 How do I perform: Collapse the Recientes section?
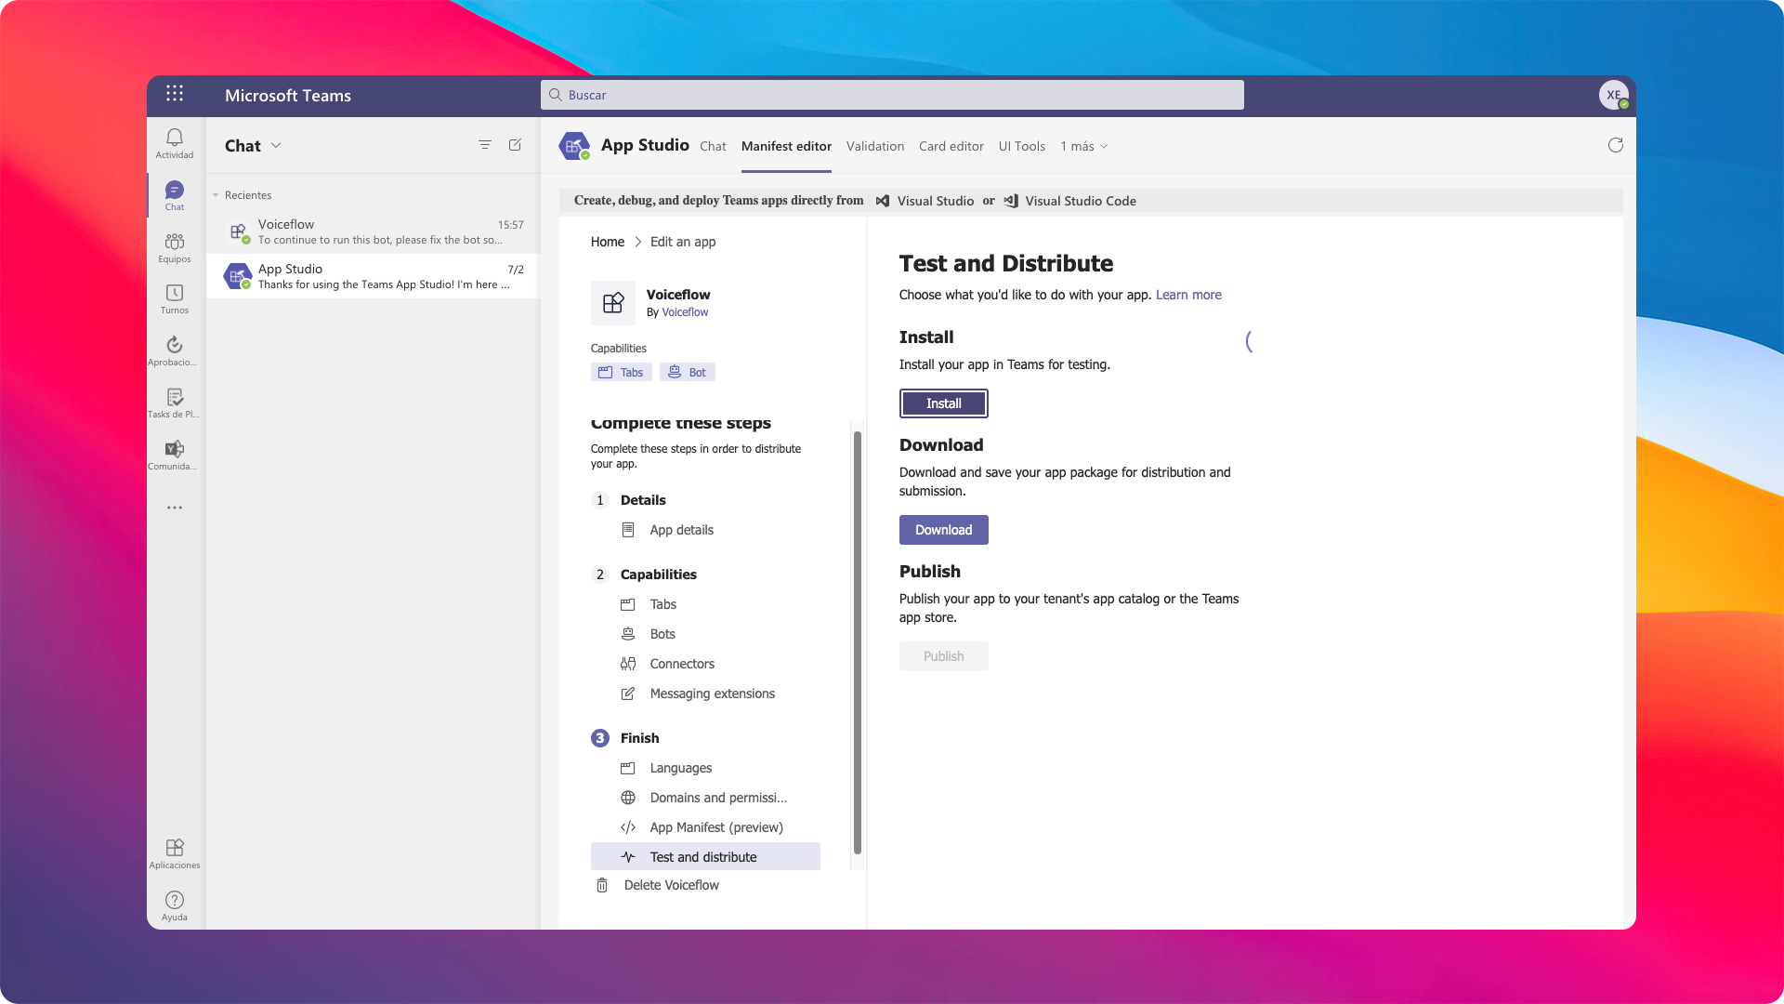(215, 195)
